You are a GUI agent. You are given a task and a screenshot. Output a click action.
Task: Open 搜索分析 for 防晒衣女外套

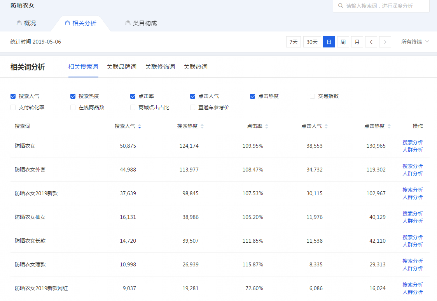coord(413,166)
